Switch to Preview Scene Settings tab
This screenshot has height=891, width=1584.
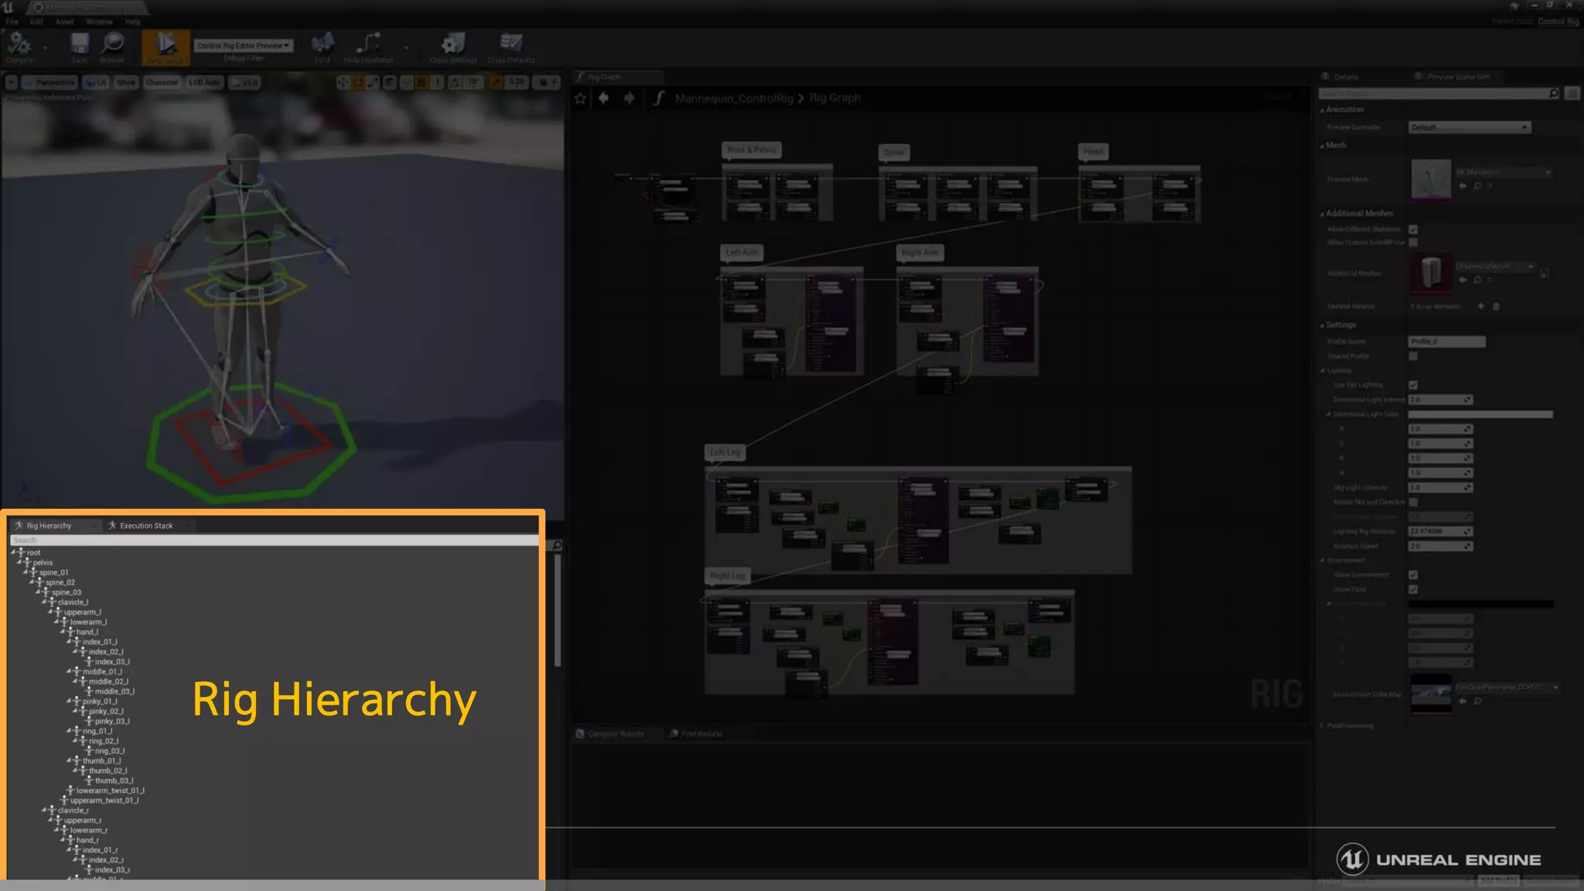click(1459, 77)
